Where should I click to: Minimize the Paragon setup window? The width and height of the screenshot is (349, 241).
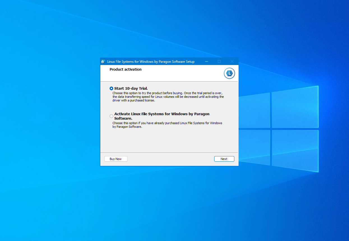point(207,61)
